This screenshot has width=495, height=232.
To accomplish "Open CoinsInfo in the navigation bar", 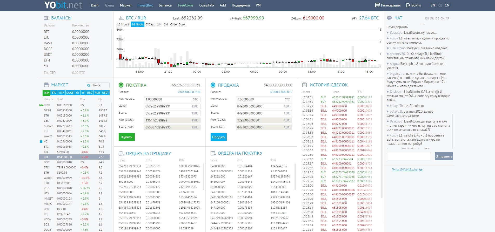I will tap(206, 5).
